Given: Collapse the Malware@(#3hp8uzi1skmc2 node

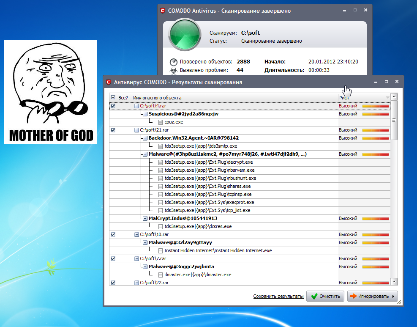Looking at the screenshot, I should (x=145, y=154).
